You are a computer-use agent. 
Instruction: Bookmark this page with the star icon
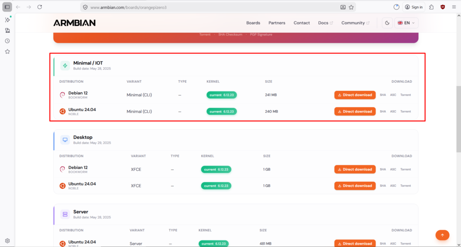[x=351, y=7]
